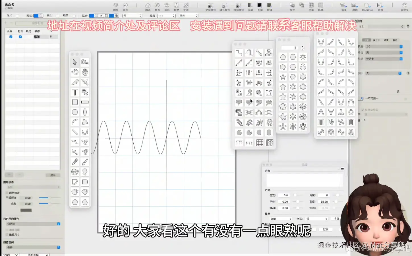Viewport: 412px width, 256px height.
Task: Select the rotate tool in tool palette
Action: pyautogui.click(x=75, y=72)
